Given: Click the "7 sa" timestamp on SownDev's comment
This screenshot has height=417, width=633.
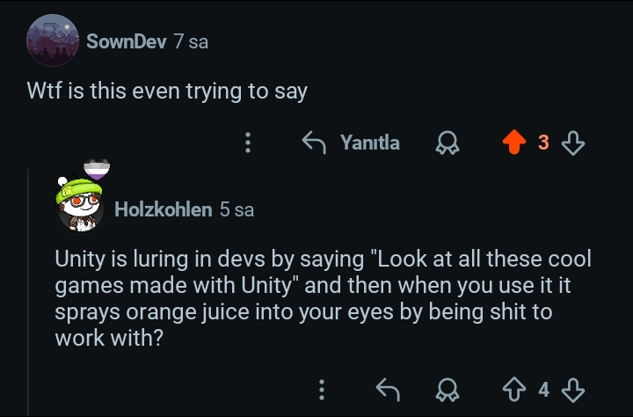Looking at the screenshot, I should [191, 41].
